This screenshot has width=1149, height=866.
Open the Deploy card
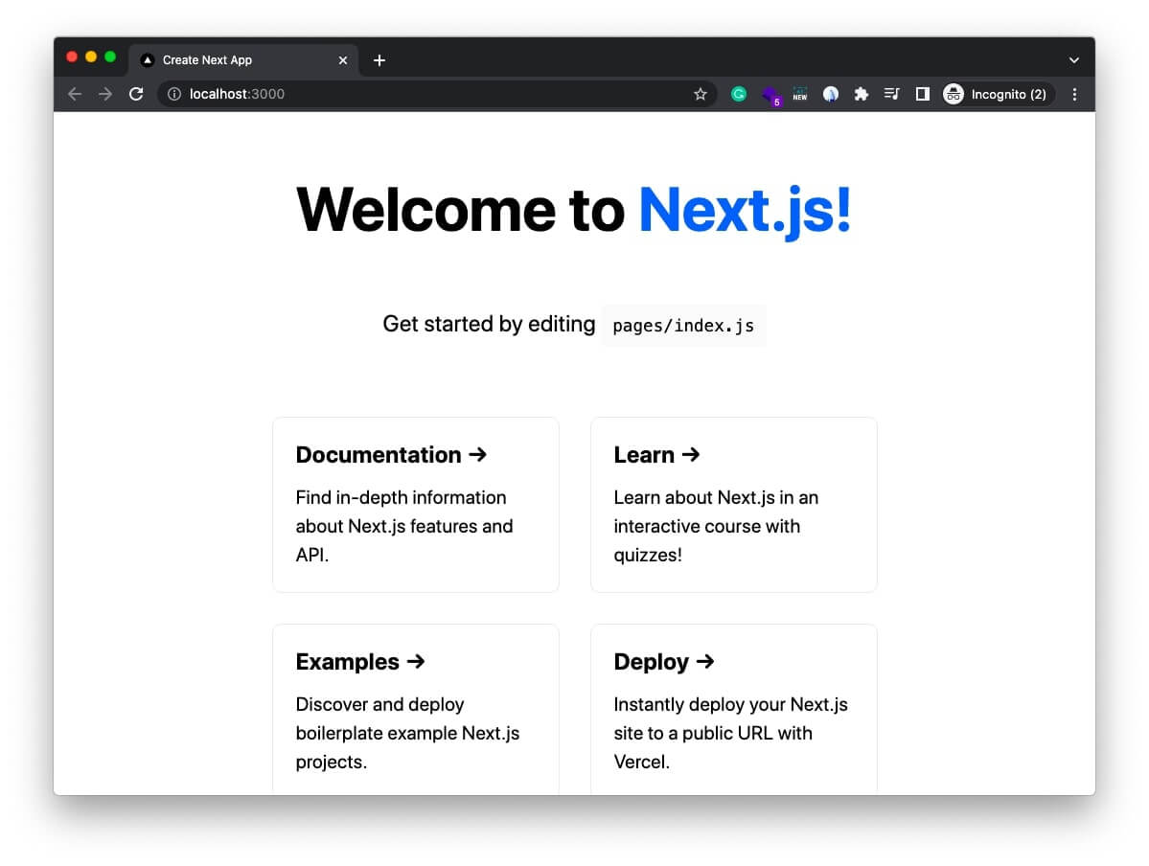point(733,709)
